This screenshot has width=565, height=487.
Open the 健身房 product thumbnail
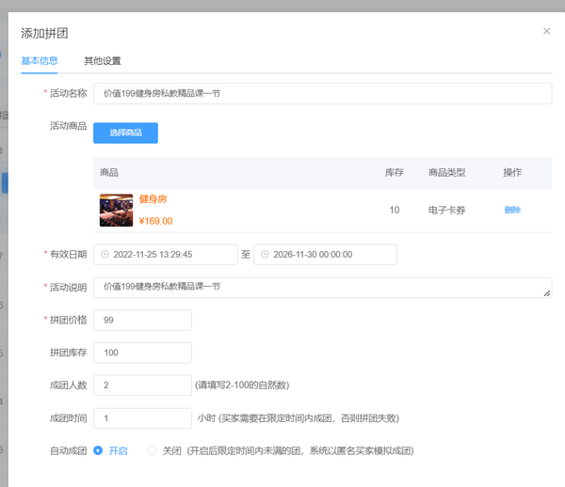116,210
